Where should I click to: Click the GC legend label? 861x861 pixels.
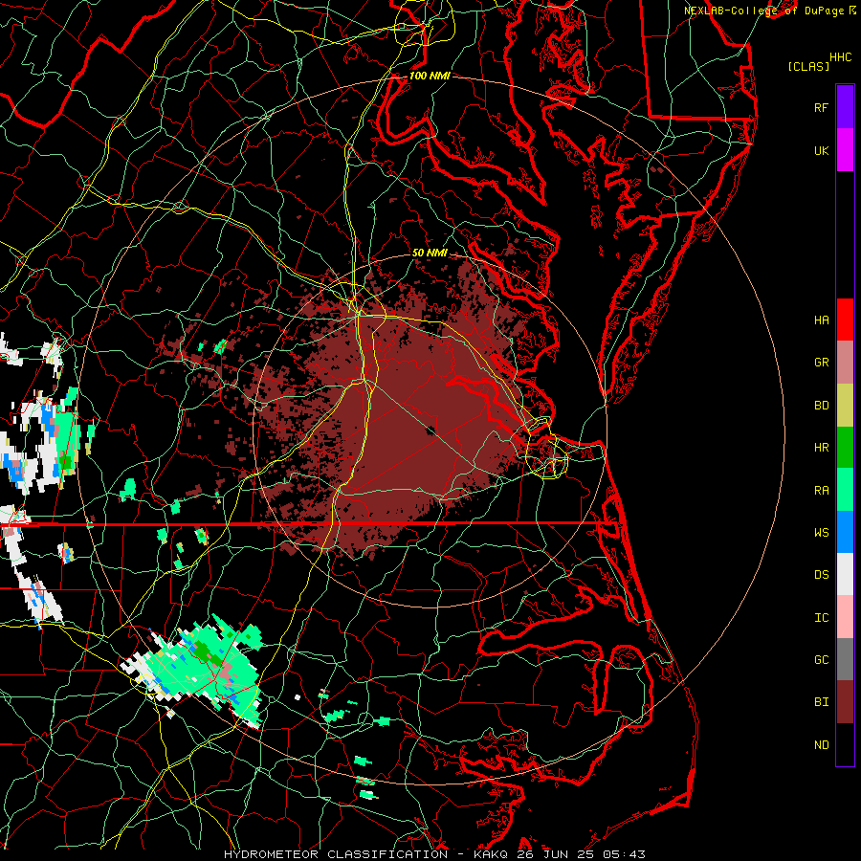click(x=821, y=660)
